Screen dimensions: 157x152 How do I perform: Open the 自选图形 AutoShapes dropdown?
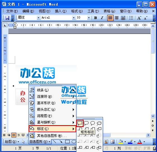(40, 142)
